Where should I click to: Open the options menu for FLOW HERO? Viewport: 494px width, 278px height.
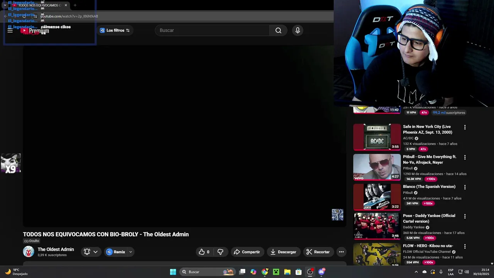coord(465,246)
